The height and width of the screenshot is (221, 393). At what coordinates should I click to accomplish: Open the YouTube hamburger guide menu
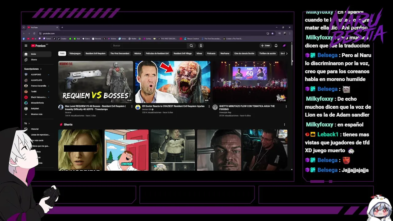click(x=26, y=46)
